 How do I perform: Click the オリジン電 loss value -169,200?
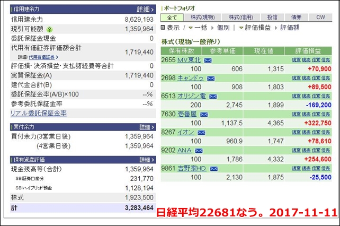(x=318, y=105)
